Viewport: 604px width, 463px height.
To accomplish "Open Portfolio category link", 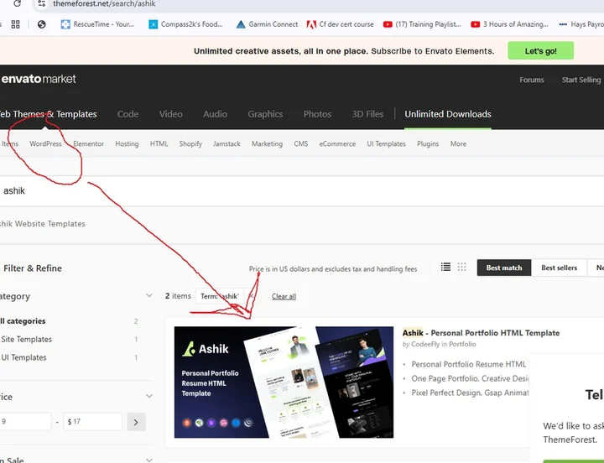I will coord(462,345).
